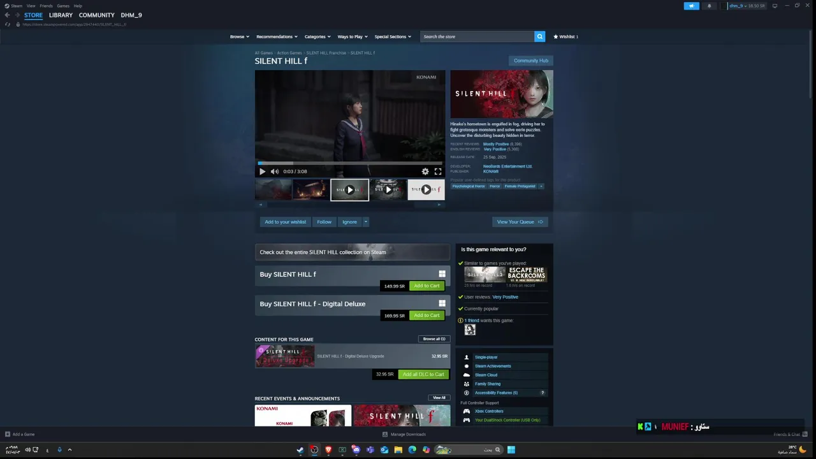816x459 pixels.
Task: Open the Categories dropdown
Action: pos(317,36)
